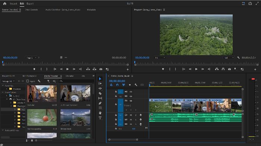The width and height of the screenshot is (261, 146).
Task: Open Media Browser wrench settings
Action: click(39, 81)
